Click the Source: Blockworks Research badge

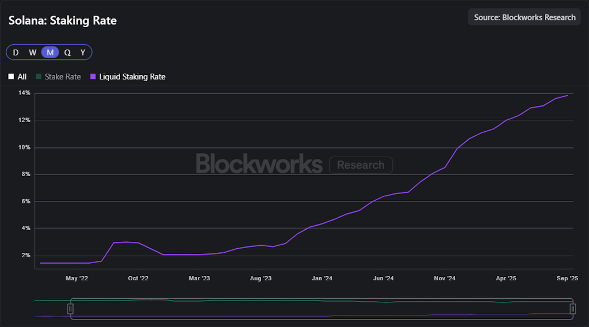pyautogui.click(x=524, y=17)
